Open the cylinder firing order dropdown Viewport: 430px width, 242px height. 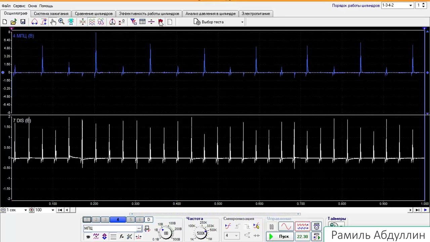click(x=410, y=5)
